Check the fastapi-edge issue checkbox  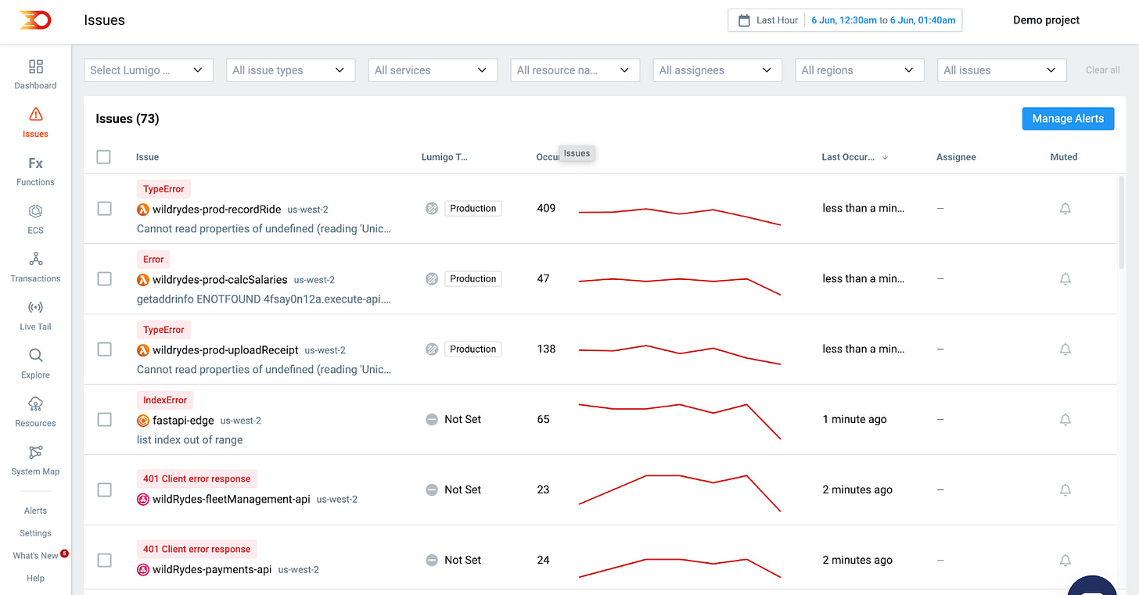pos(104,420)
